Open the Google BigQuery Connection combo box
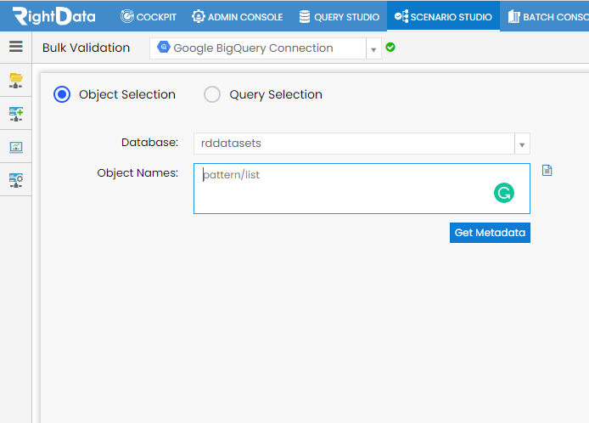The height and width of the screenshot is (423, 589). click(265, 48)
